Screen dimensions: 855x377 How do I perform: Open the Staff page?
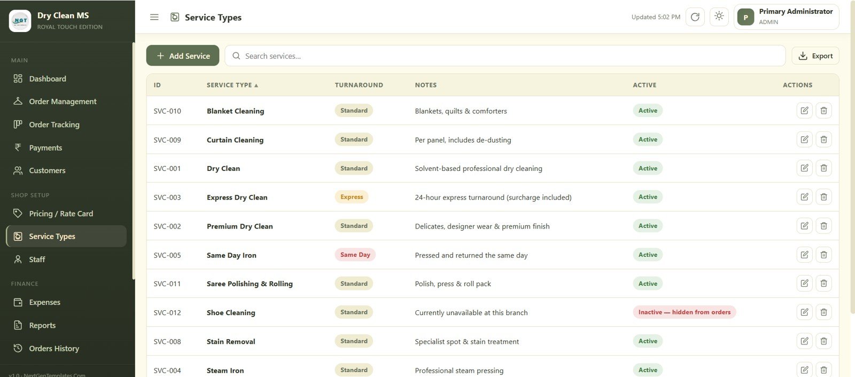pyautogui.click(x=66, y=260)
